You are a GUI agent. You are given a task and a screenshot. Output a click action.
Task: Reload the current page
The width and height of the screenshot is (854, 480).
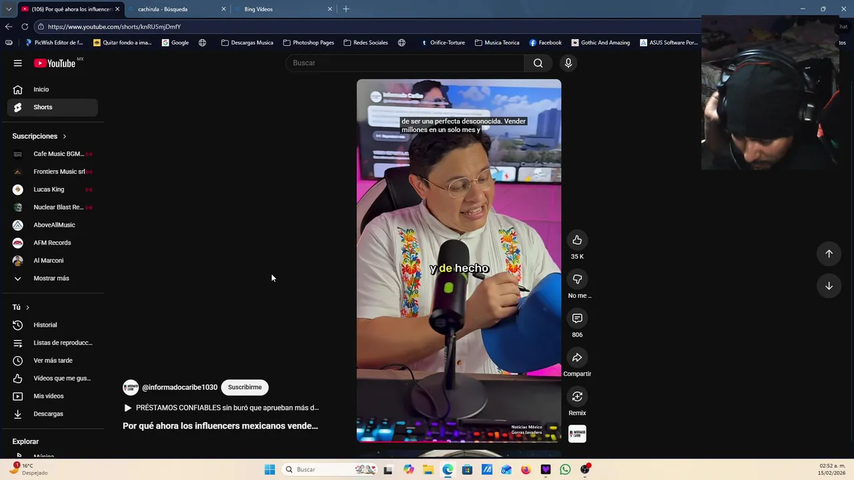(x=25, y=27)
